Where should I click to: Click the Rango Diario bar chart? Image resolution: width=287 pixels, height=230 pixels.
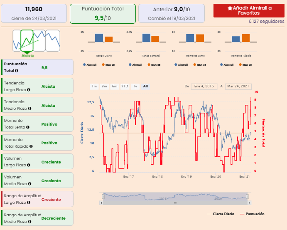(x=104, y=42)
